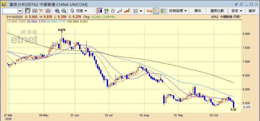Switch to OHLC bar chart type
This screenshot has height=121, width=260.
[113, 11]
